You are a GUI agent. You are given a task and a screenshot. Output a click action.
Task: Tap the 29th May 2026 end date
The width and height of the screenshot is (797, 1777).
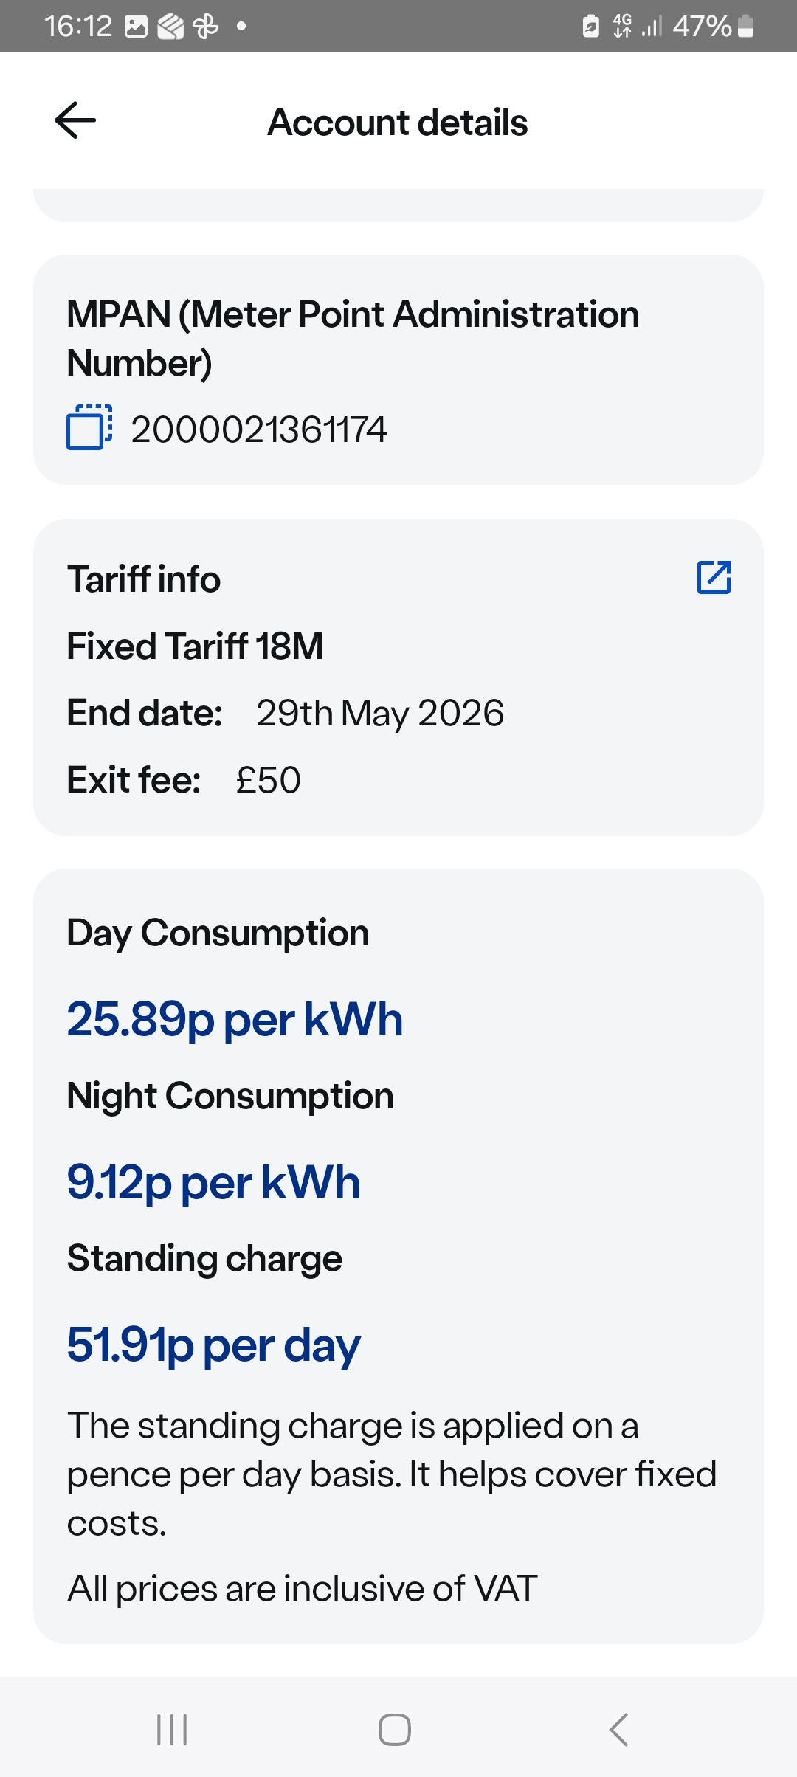[380, 714]
